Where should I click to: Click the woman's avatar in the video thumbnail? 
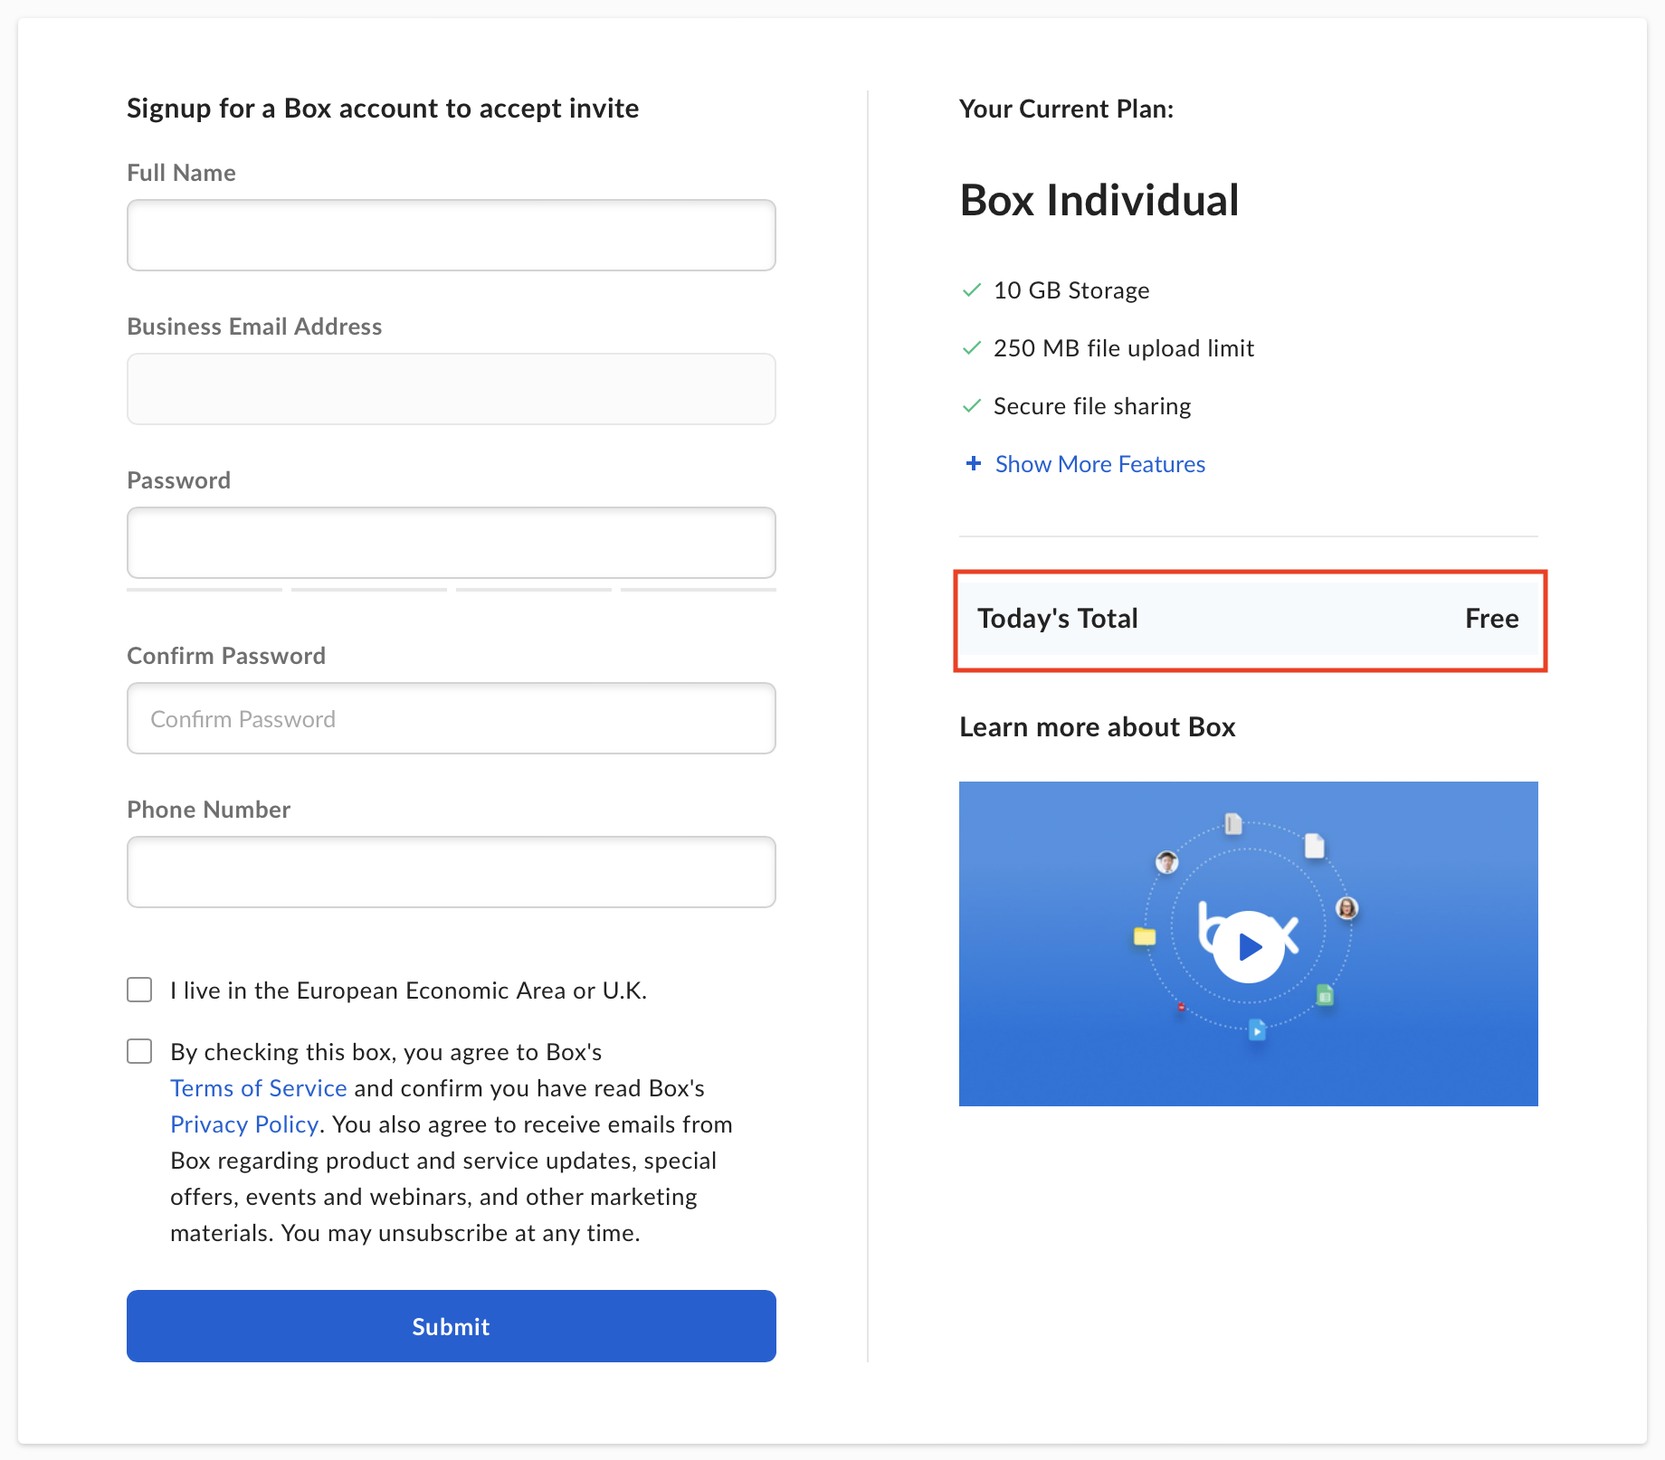coord(1347,908)
